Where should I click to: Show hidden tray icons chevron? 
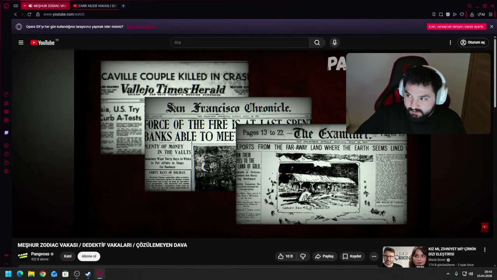coord(448,274)
